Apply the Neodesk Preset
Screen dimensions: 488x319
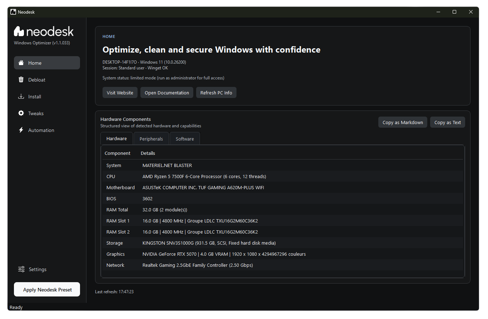point(47,290)
